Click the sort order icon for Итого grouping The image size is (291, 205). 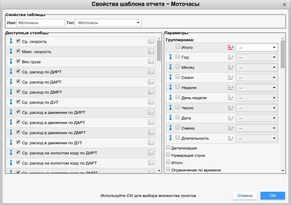(x=230, y=47)
